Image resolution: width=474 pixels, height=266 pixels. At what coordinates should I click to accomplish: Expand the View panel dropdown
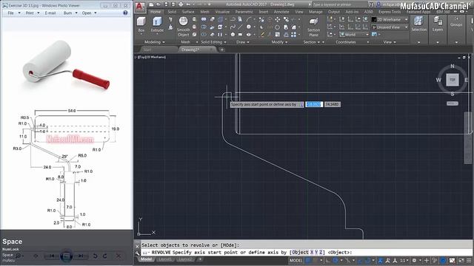point(390,42)
